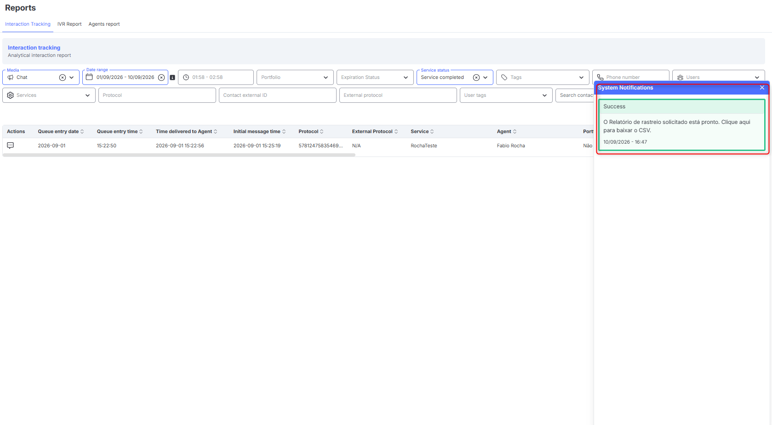Click the Phone number field

tap(630, 76)
